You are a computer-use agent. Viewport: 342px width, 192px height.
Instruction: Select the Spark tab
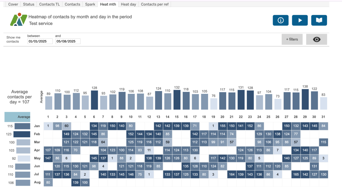pos(90,4)
